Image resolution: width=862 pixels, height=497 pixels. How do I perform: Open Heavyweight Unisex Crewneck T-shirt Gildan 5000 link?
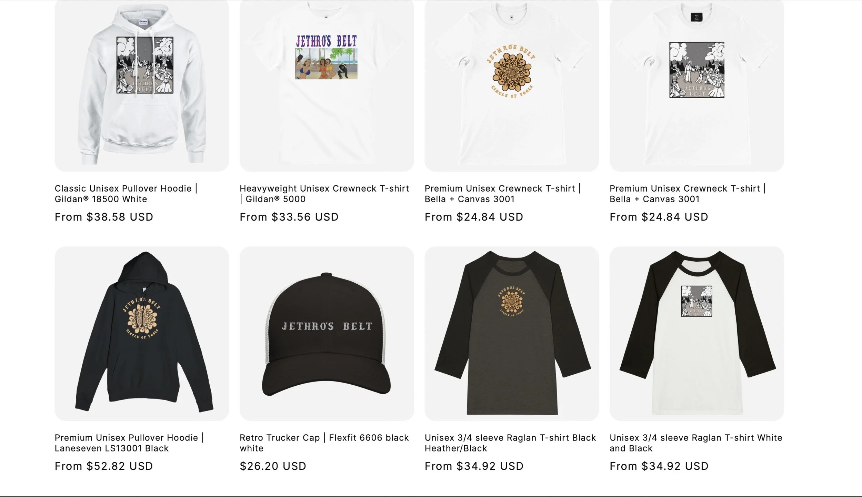click(x=324, y=194)
